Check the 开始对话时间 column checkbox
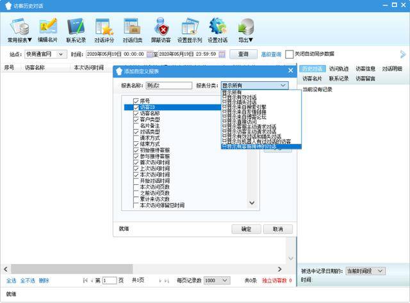 coord(136,181)
